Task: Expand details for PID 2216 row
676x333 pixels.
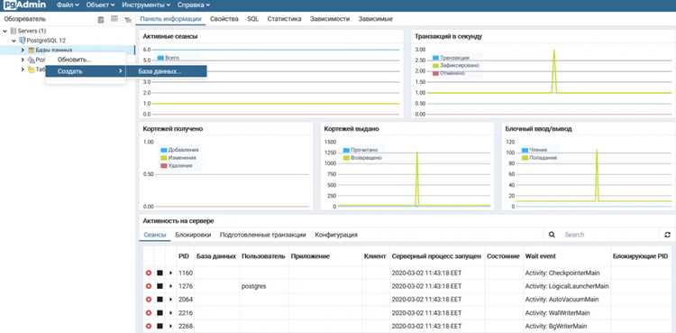Action: (x=170, y=313)
